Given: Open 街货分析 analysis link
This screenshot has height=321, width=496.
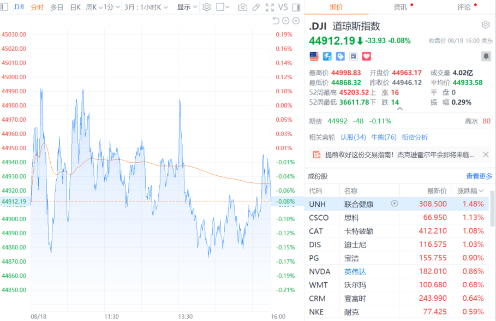Looking at the screenshot, I should [x=415, y=137].
